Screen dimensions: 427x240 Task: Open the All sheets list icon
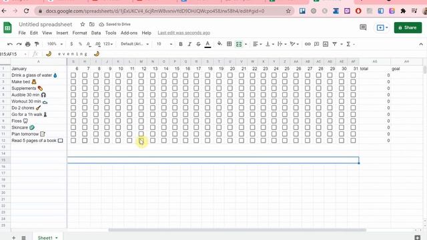(x=24, y=237)
